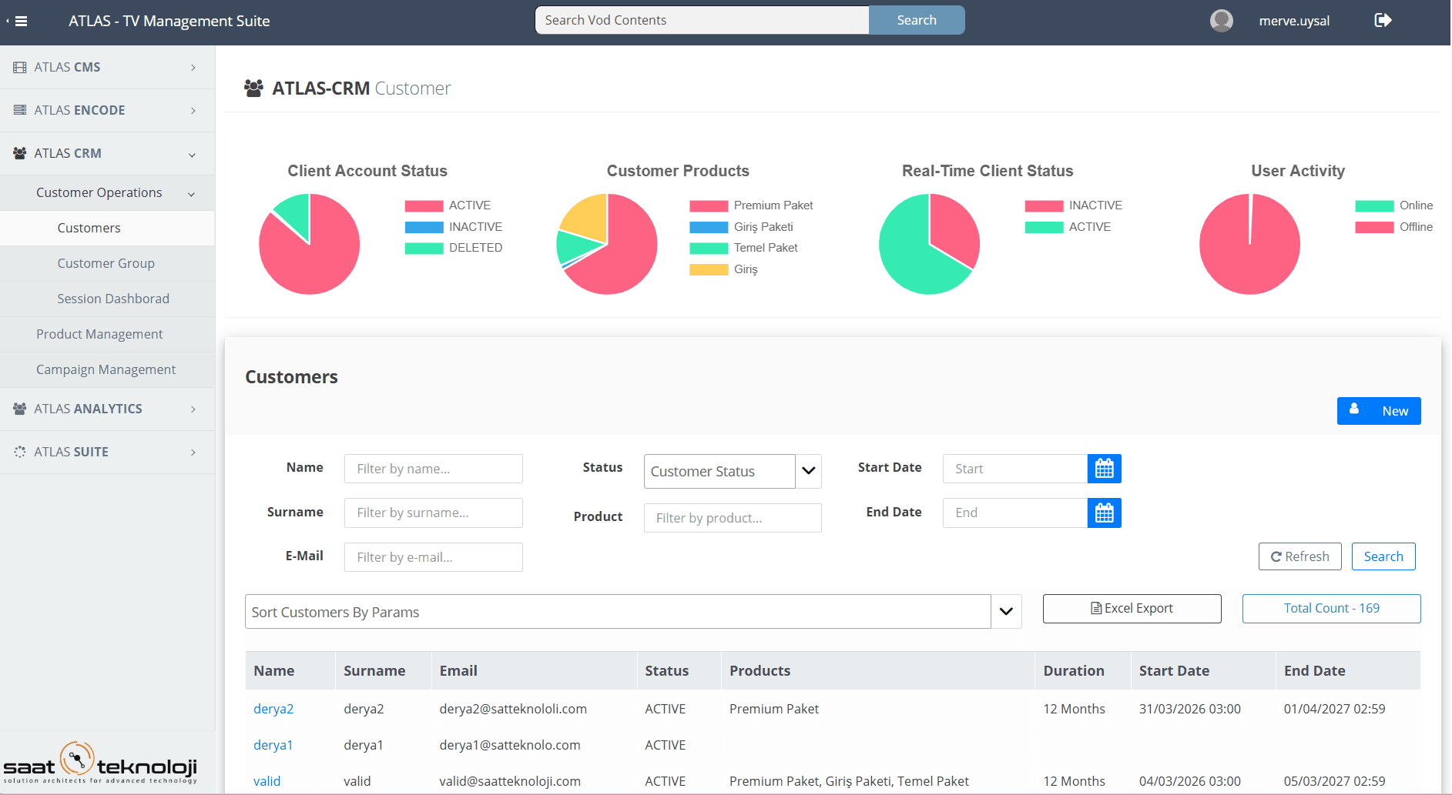
Task: Open the derya2 customer record
Action: (x=273, y=708)
